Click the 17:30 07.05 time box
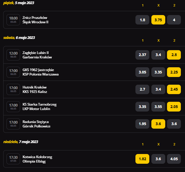185x172 pixels. (x=13, y=159)
